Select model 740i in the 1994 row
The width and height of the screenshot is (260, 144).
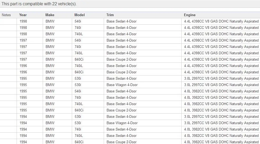(78, 129)
